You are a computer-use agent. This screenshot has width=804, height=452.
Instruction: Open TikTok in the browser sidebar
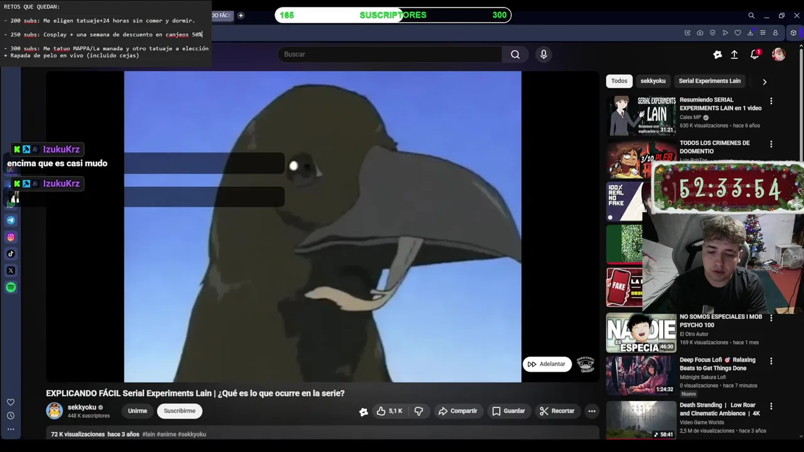[x=11, y=254]
